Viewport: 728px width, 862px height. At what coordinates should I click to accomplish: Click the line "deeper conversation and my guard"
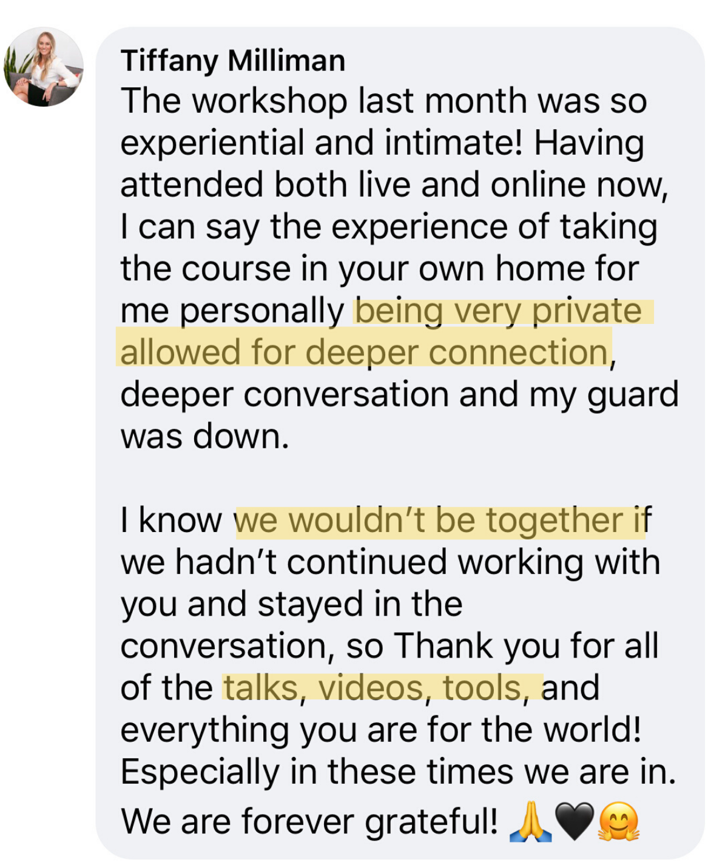pos(399,394)
